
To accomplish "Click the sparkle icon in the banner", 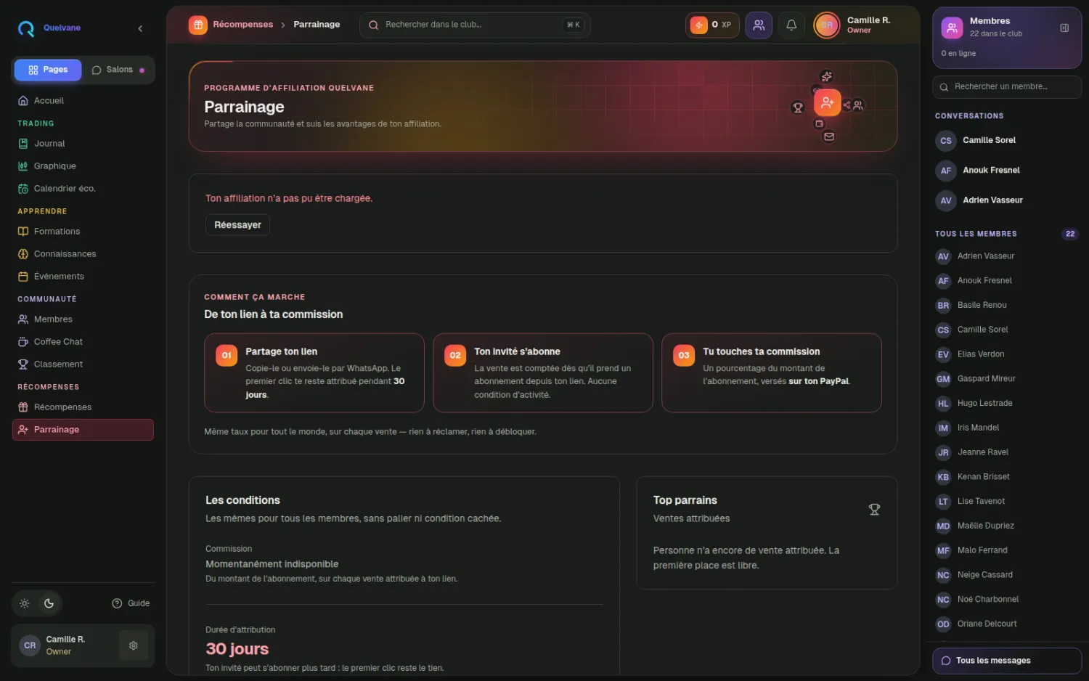I will point(826,76).
